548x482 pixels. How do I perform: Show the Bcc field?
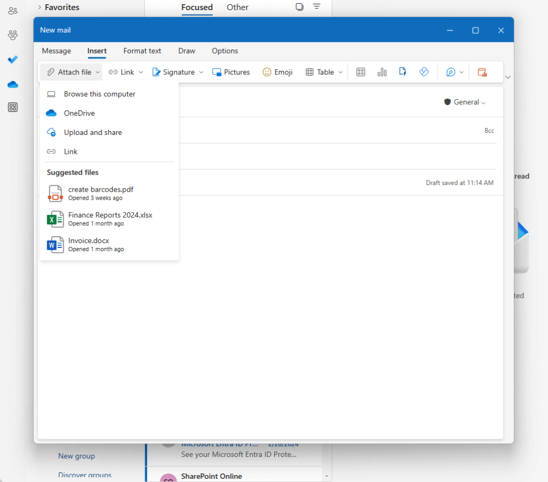tap(489, 131)
